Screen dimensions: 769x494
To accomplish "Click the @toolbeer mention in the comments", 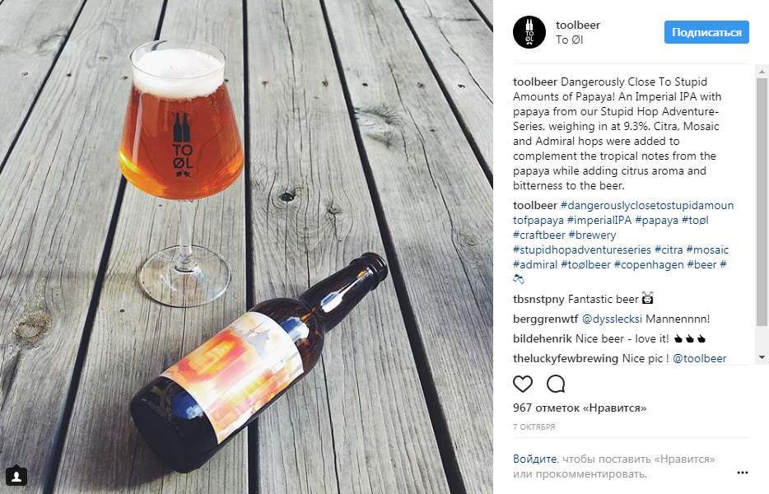I will [699, 359].
